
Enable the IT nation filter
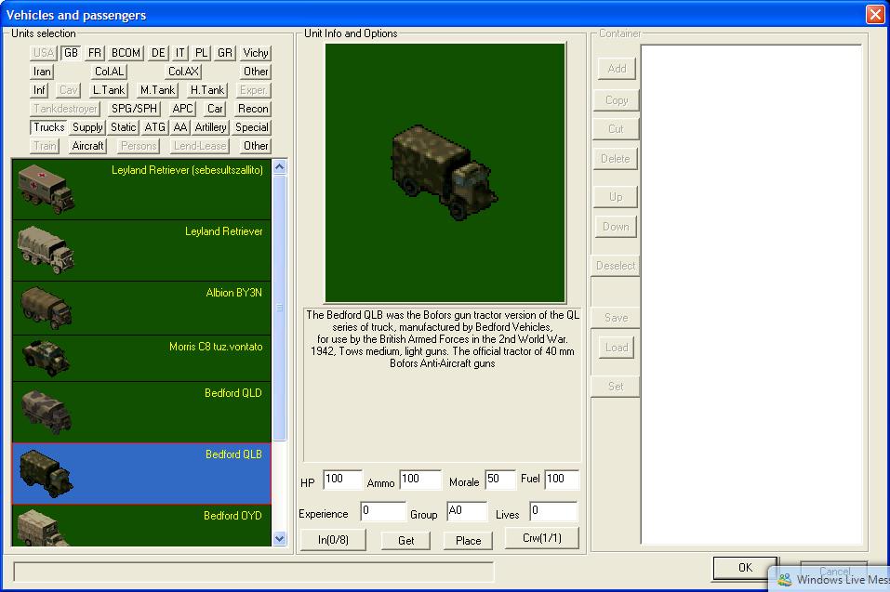pos(179,53)
